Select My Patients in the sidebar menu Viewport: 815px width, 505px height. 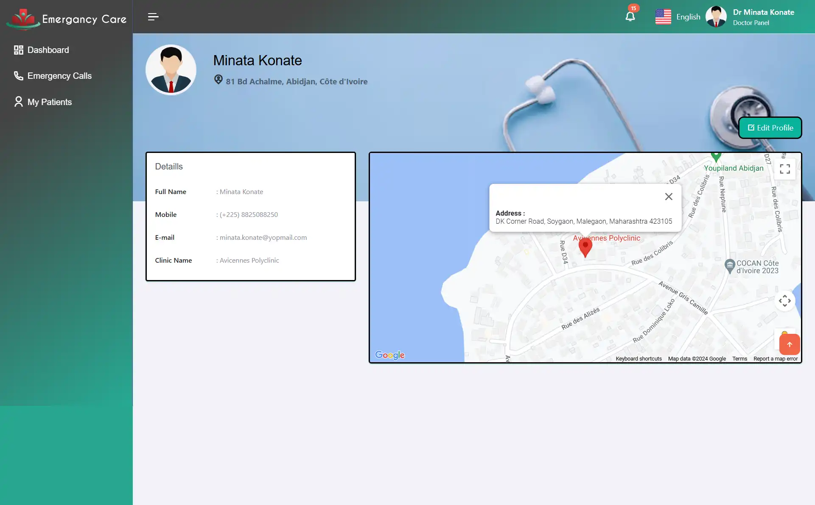click(x=49, y=102)
